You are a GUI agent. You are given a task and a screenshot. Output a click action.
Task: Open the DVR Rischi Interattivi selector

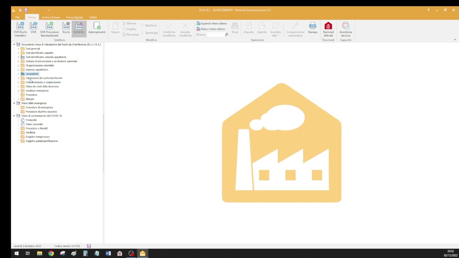pos(20,29)
